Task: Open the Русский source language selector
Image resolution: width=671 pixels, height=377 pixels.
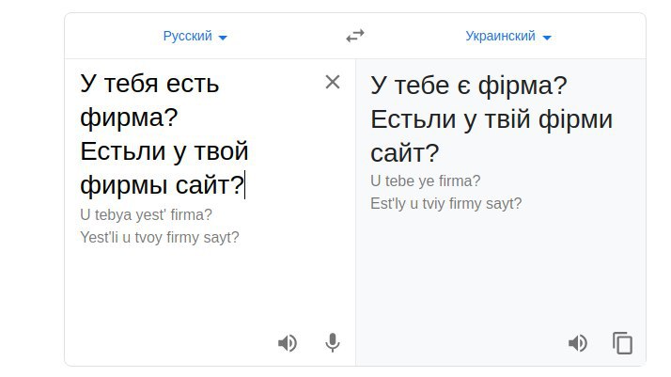Action: click(188, 37)
